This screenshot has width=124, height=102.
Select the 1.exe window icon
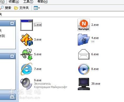click(27, 25)
